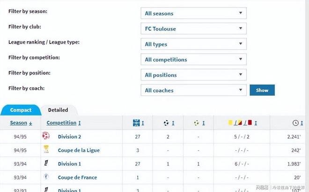Sort by own goals ball icon

(197, 123)
